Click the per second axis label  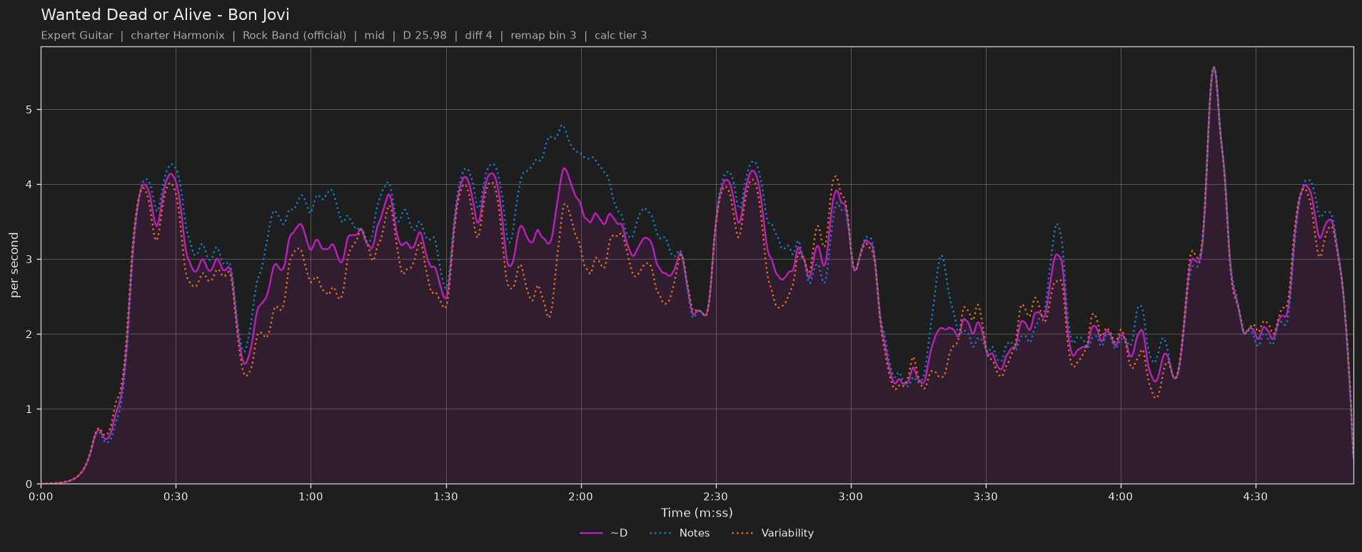click(x=14, y=265)
